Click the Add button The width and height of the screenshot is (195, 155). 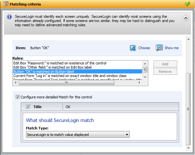(x=165, y=64)
